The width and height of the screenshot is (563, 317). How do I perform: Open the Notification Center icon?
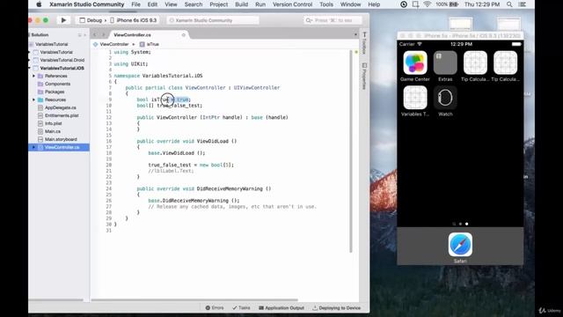coord(523,4)
